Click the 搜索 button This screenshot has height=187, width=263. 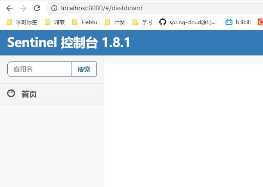tap(84, 69)
